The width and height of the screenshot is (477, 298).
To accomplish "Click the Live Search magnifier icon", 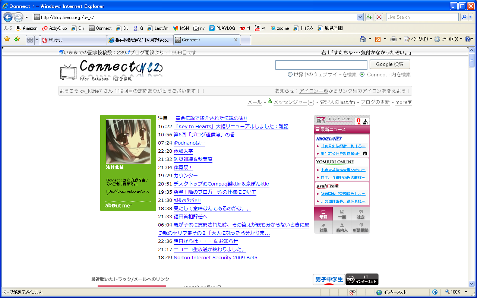I will point(464,17).
